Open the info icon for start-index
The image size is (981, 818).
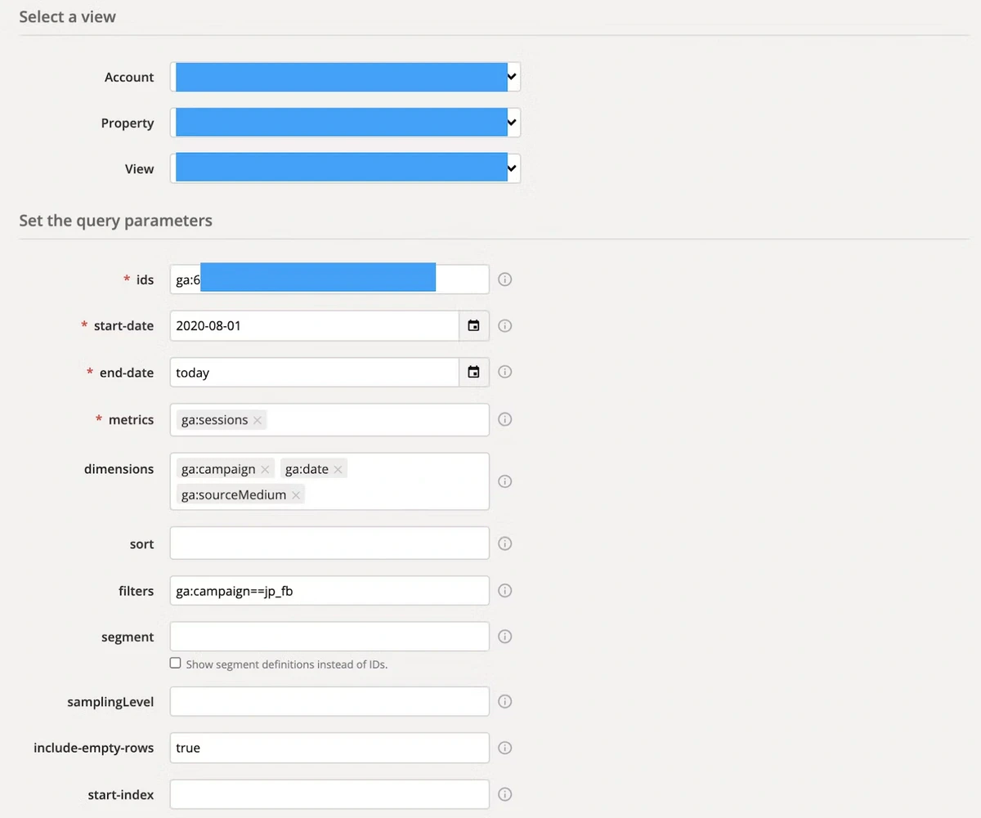tap(504, 793)
